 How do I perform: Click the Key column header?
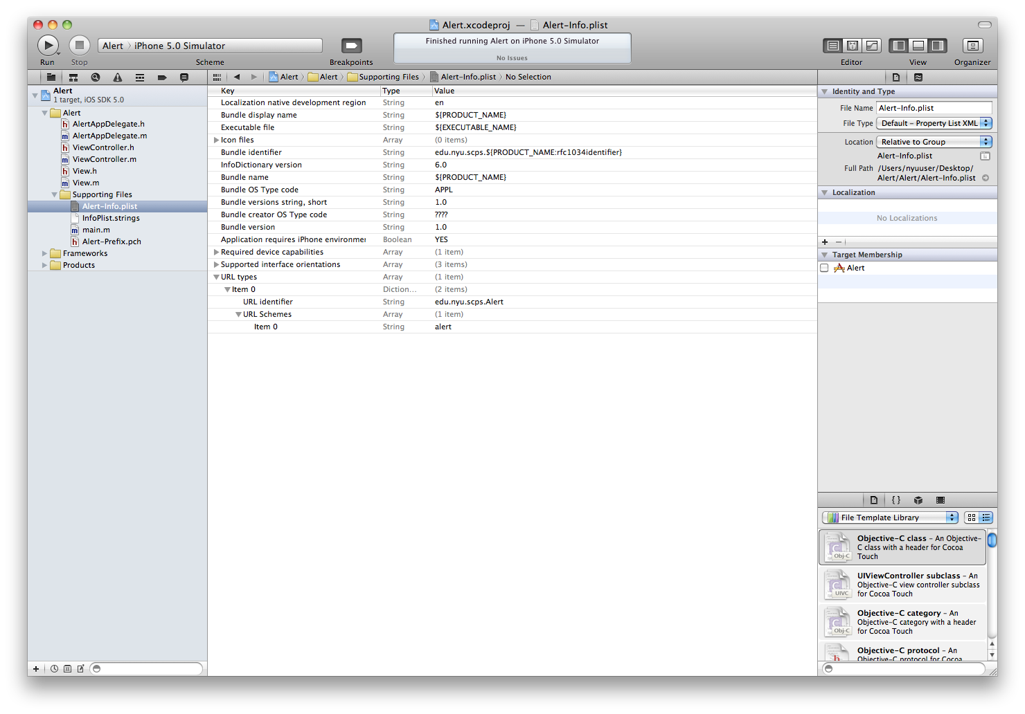click(x=294, y=91)
